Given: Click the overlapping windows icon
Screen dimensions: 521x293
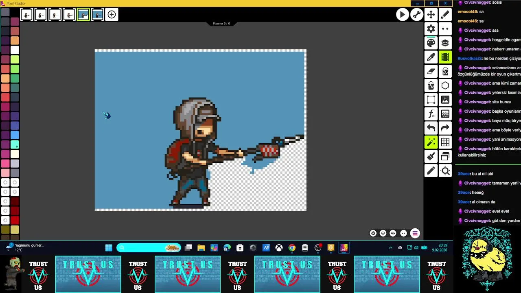Looking at the screenshot, I should 445,156.
